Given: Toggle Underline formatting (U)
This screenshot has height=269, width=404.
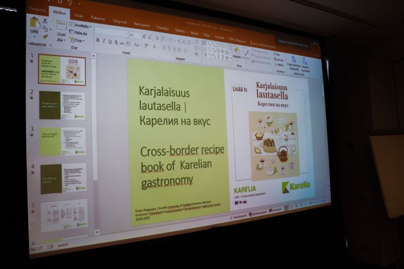Looking at the screenshot, I should tap(110, 42).
